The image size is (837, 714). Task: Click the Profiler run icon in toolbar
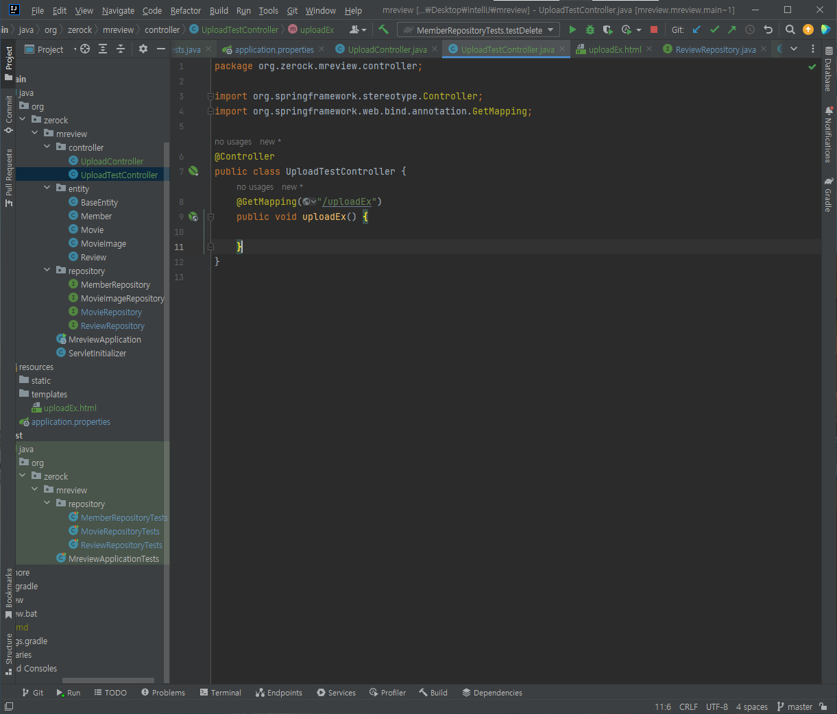point(627,29)
